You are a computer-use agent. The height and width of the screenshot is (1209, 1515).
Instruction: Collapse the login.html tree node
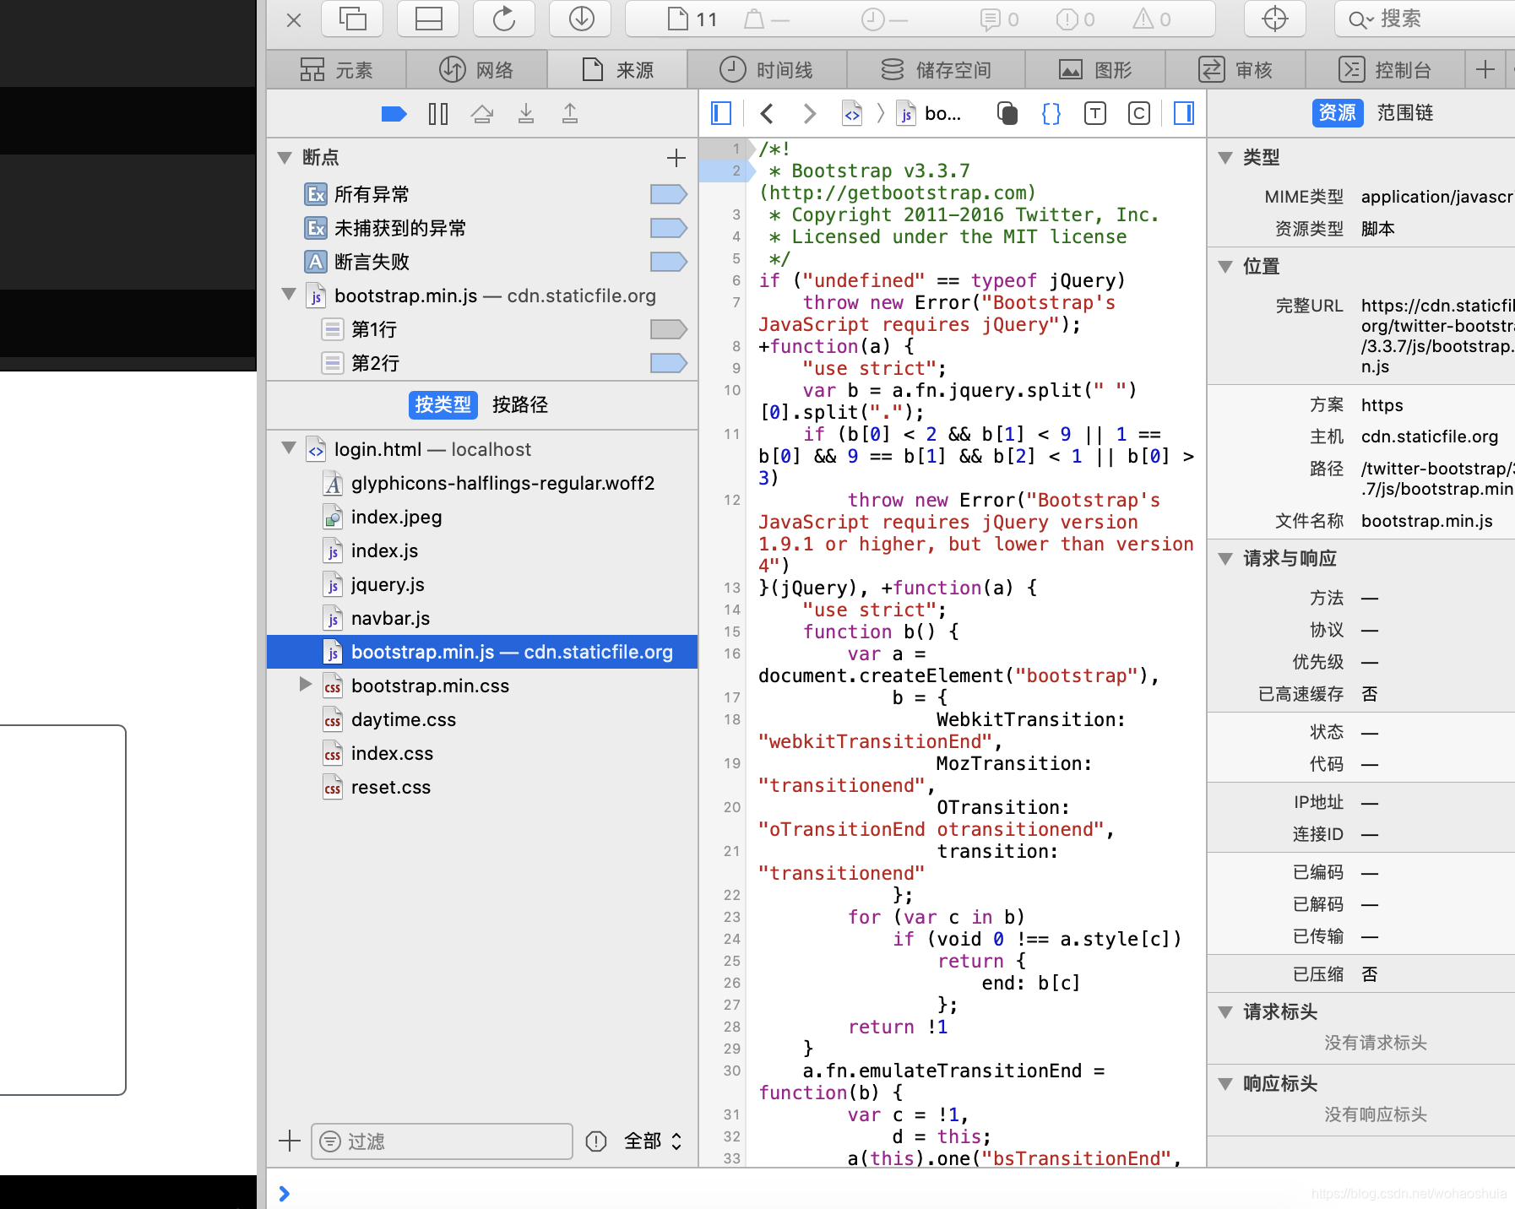tap(289, 448)
